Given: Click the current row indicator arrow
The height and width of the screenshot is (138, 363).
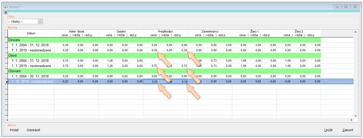Looking at the screenshot, I should click(x=6, y=82).
